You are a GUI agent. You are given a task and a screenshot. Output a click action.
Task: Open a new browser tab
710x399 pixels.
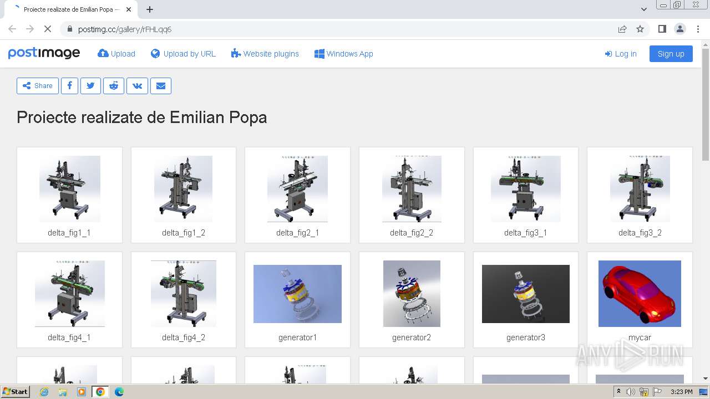click(x=150, y=9)
